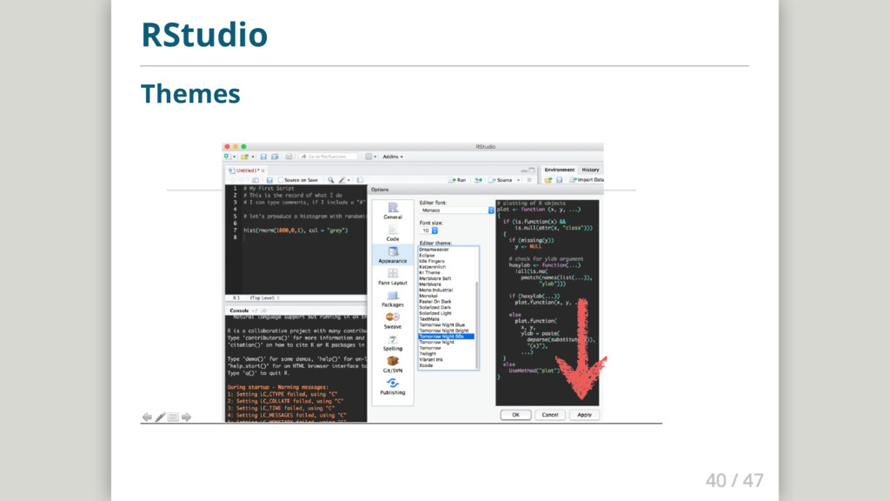
Task: Click Import Dataset in Environment pane
Action: tap(587, 180)
